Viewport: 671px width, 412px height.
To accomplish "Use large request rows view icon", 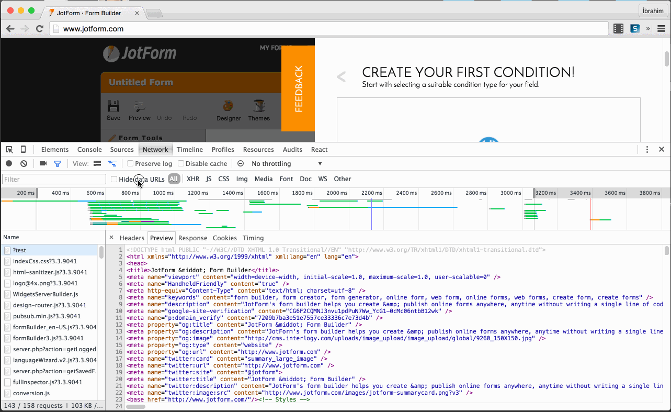I will pyautogui.click(x=97, y=164).
